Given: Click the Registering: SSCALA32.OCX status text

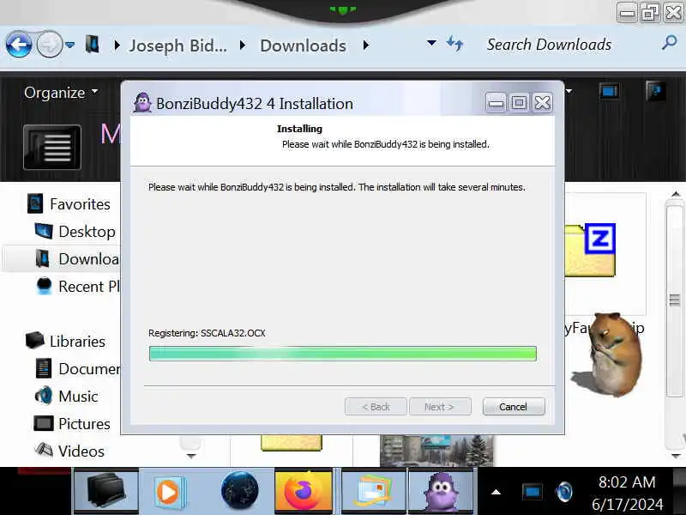Looking at the screenshot, I should pyautogui.click(x=207, y=333).
